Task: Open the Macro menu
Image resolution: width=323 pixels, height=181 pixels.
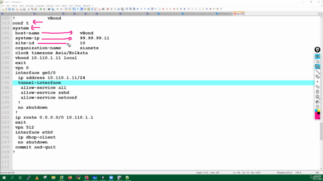Action: tap(65, 6)
